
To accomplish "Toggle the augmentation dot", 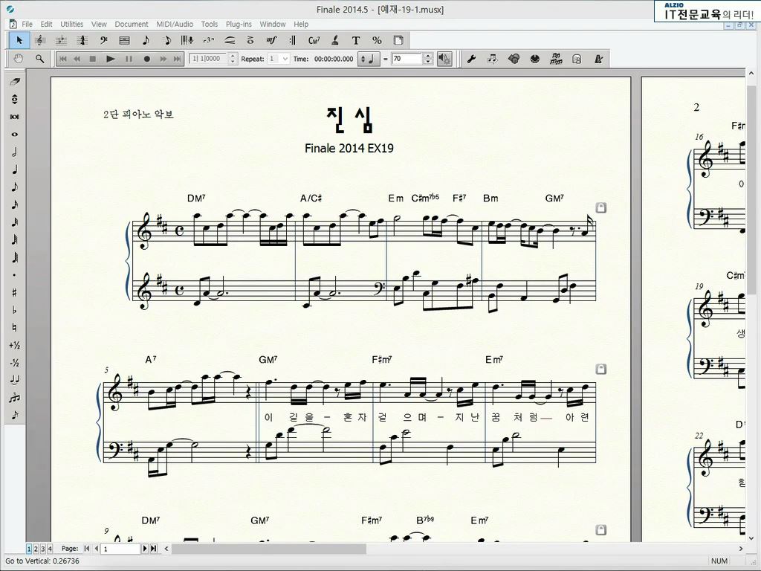I will click(15, 275).
